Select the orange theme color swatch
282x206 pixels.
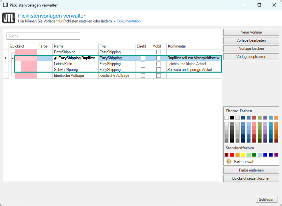click(x=276, y=117)
